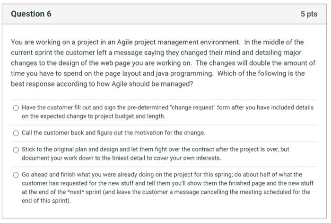Click the "Question 6" heading

tap(31, 14)
